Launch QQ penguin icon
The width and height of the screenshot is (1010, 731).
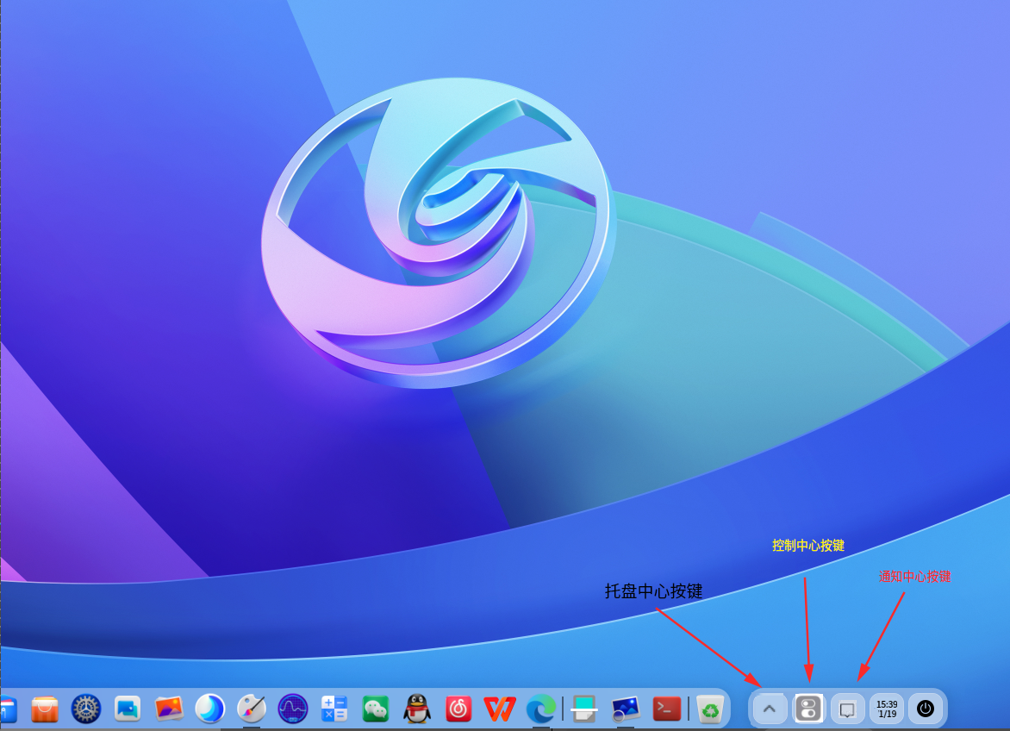417,709
